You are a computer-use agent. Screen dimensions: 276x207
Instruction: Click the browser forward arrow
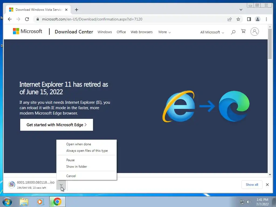pos(18,19)
